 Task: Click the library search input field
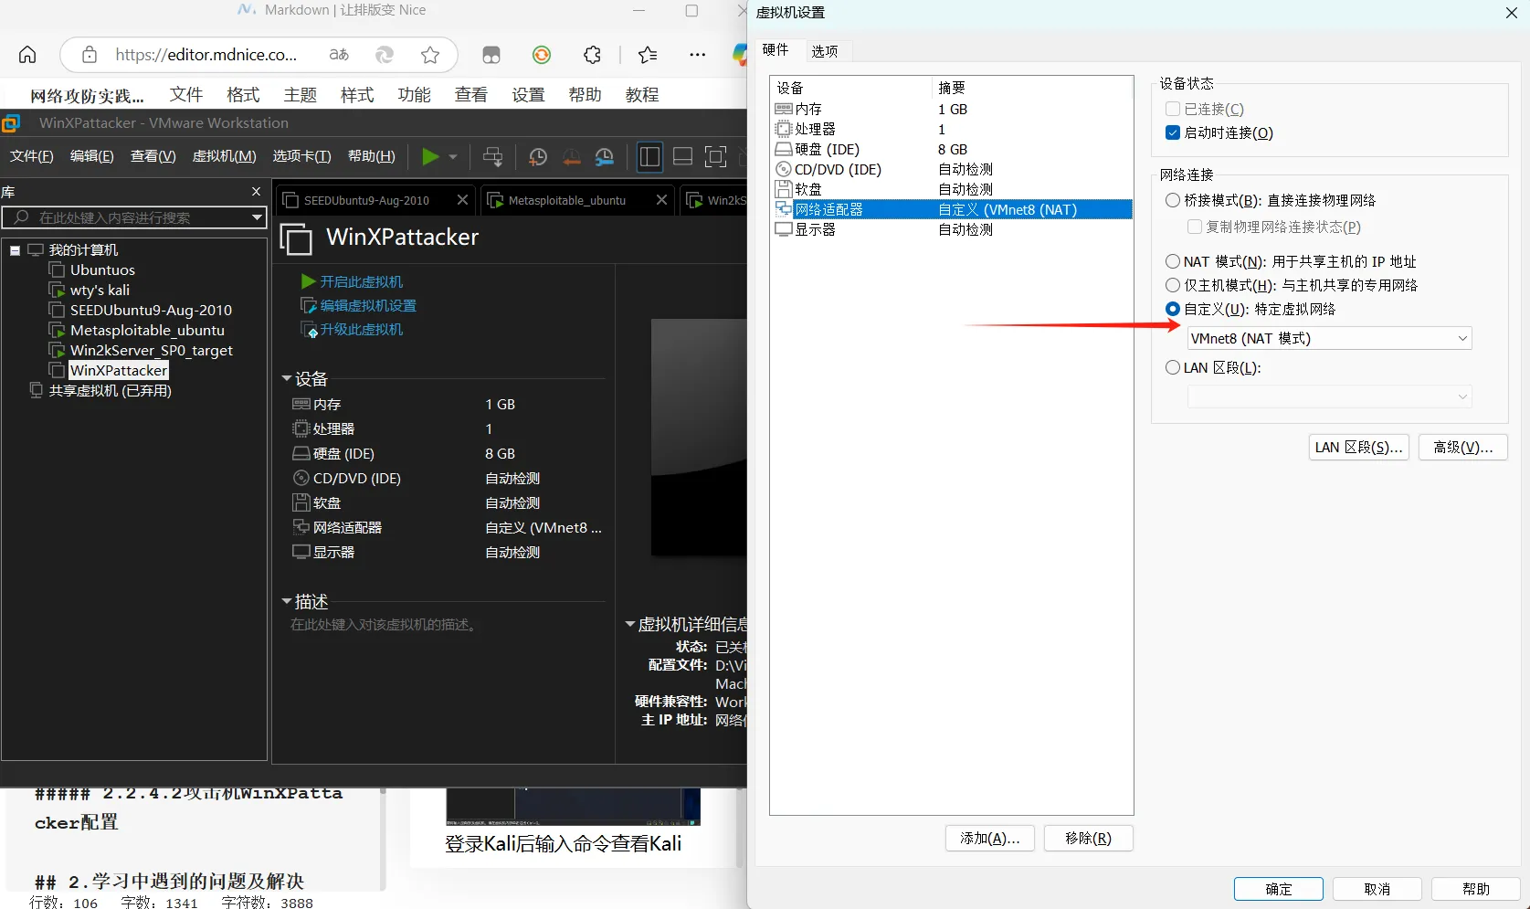[x=135, y=217]
